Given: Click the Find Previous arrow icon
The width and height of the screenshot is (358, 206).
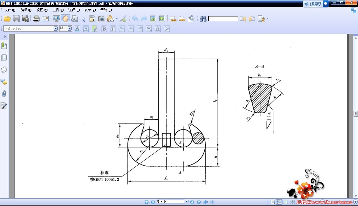Looking at the screenshot, I should pyautogui.click(x=243, y=19).
